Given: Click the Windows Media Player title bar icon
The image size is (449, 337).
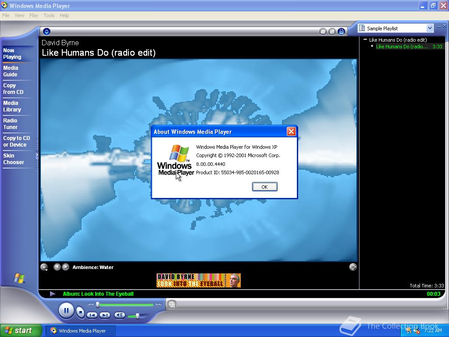Looking at the screenshot, I should [4, 5].
